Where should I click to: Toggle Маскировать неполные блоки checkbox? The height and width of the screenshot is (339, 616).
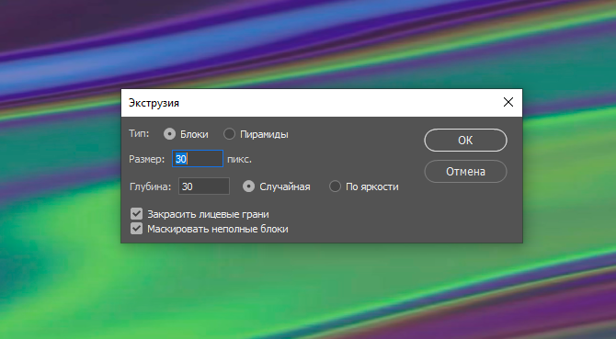[x=136, y=229]
